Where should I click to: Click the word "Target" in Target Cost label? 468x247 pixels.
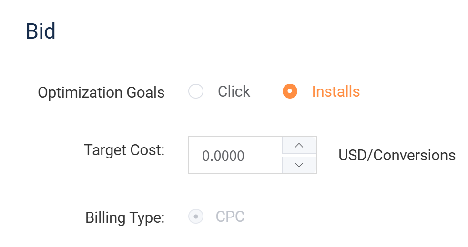[x=103, y=150]
